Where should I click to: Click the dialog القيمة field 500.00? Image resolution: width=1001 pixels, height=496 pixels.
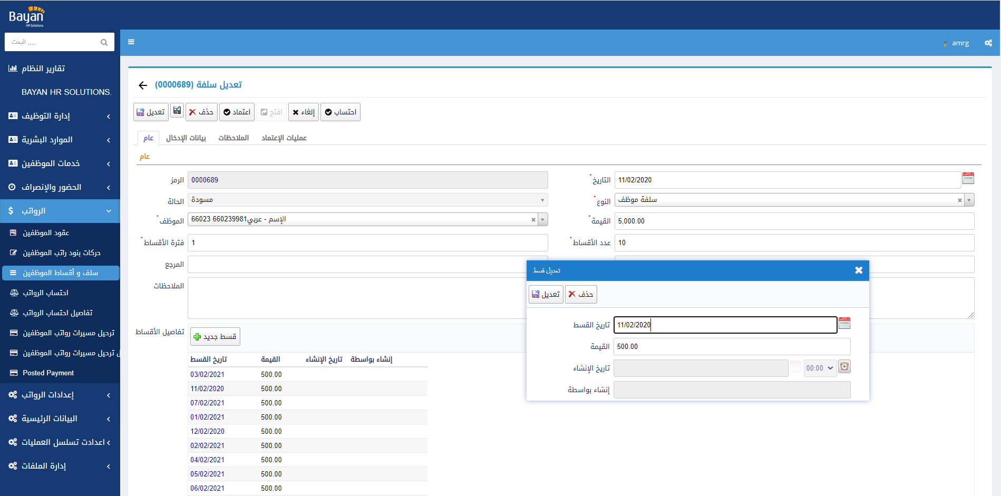(732, 346)
